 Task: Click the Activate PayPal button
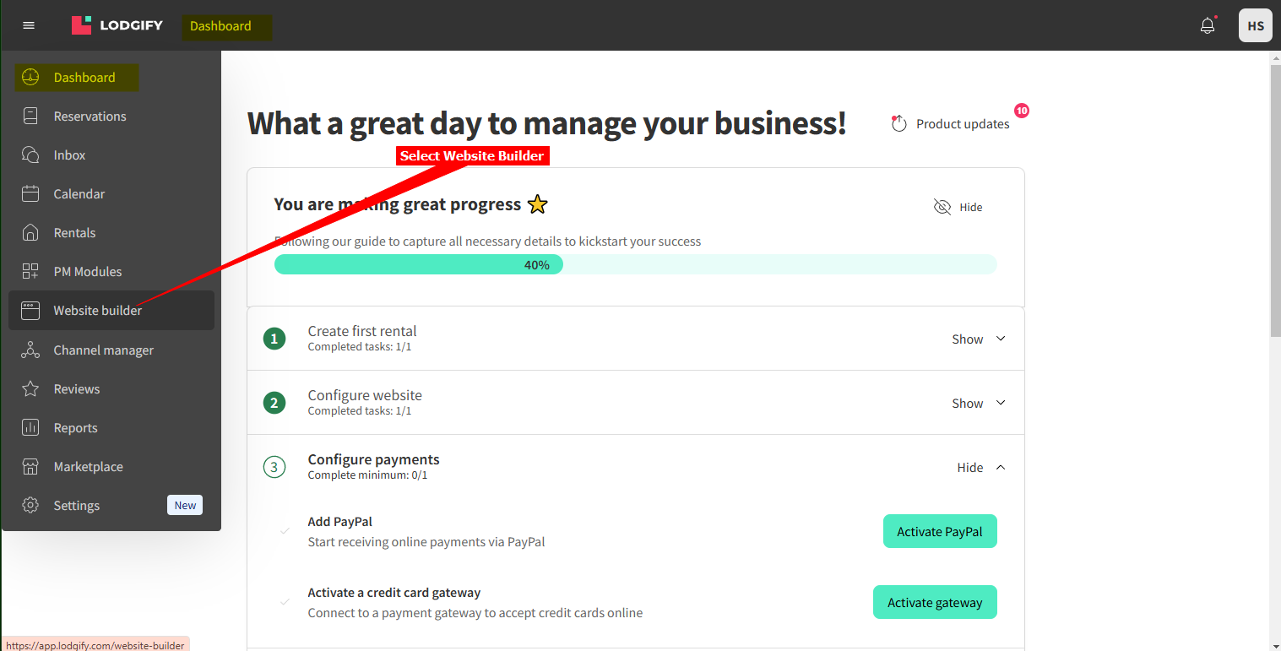(x=940, y=531)
